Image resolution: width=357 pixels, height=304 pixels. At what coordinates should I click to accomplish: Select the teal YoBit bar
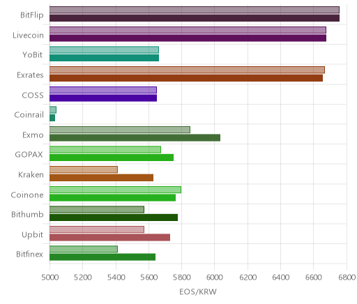pos(104,58)
